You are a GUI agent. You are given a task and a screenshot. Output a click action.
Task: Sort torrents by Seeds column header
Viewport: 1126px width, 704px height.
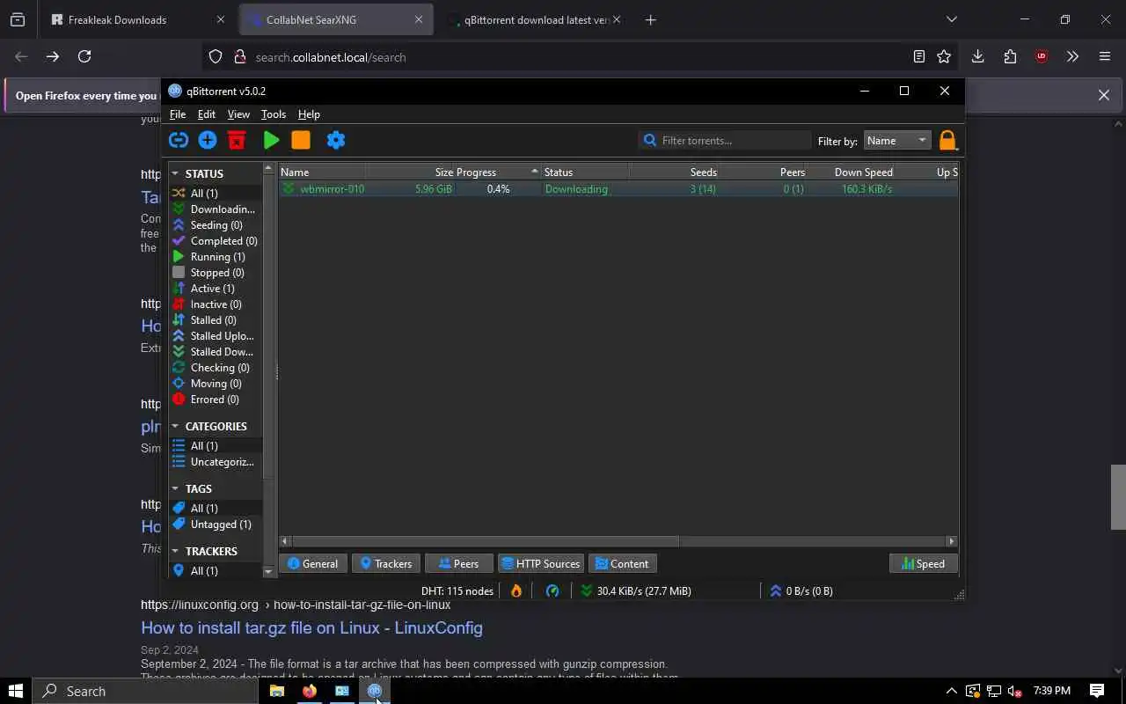[673, 172]
